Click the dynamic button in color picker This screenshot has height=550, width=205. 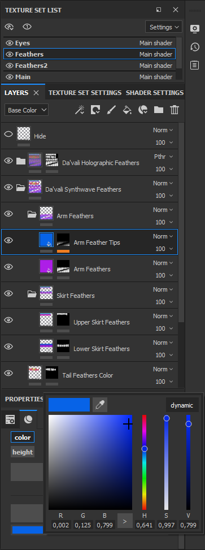click(182, 405)
